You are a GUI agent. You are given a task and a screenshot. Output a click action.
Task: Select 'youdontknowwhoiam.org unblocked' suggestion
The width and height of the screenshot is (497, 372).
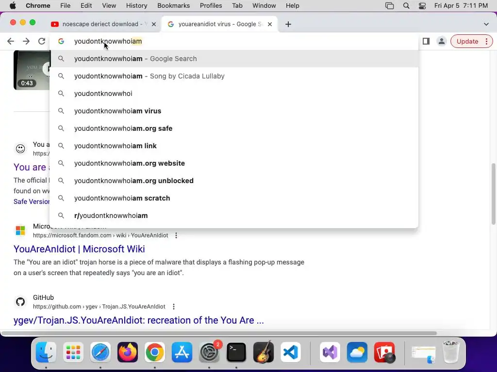pos(234,180)
